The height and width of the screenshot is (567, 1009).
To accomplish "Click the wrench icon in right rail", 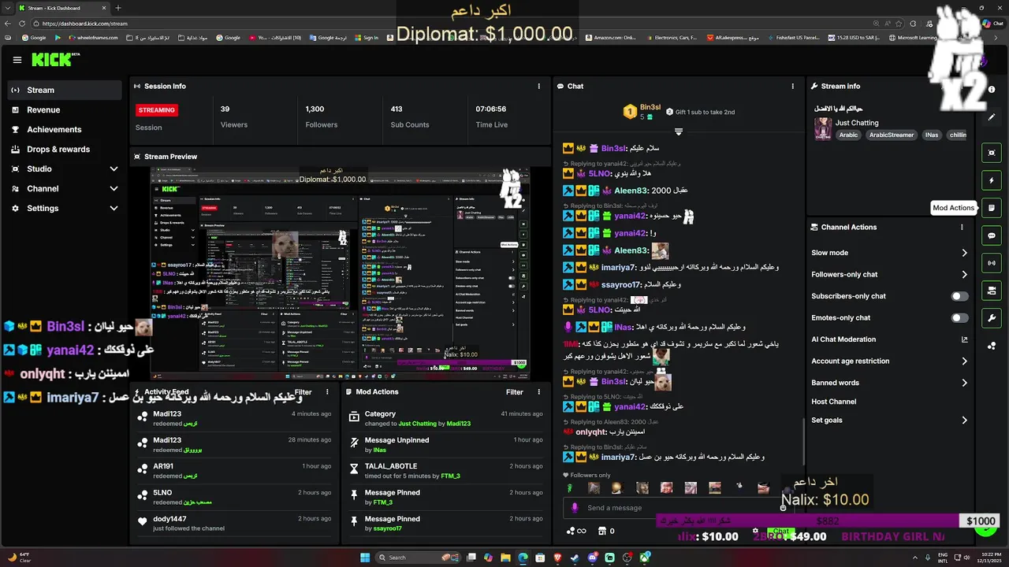I will point(992,318).
